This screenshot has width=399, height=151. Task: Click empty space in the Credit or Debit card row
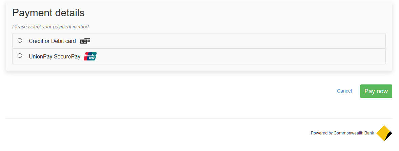pyautogui.click(x=237, y=41)
